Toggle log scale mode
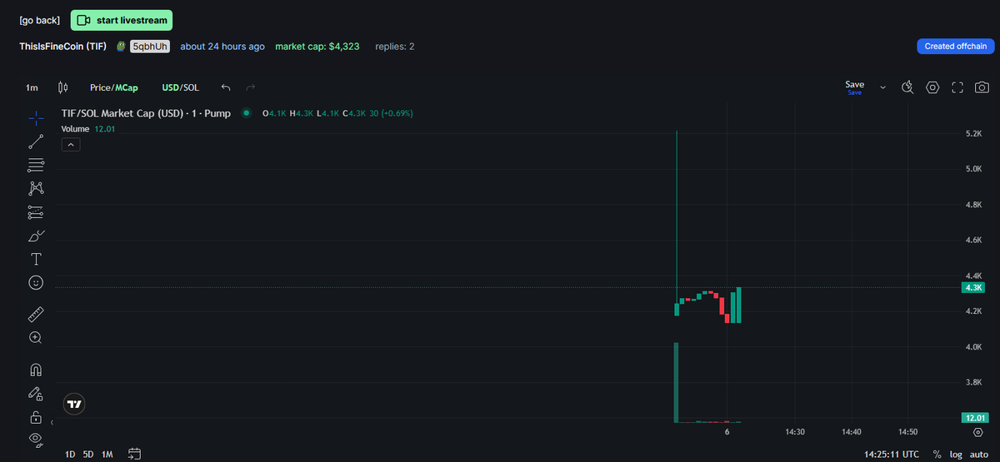1000x462 pixels. pyautogui.click(x=956, y=455)
